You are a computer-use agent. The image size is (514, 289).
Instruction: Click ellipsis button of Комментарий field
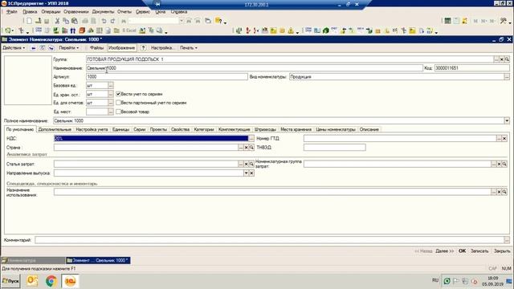coord(507,240)
